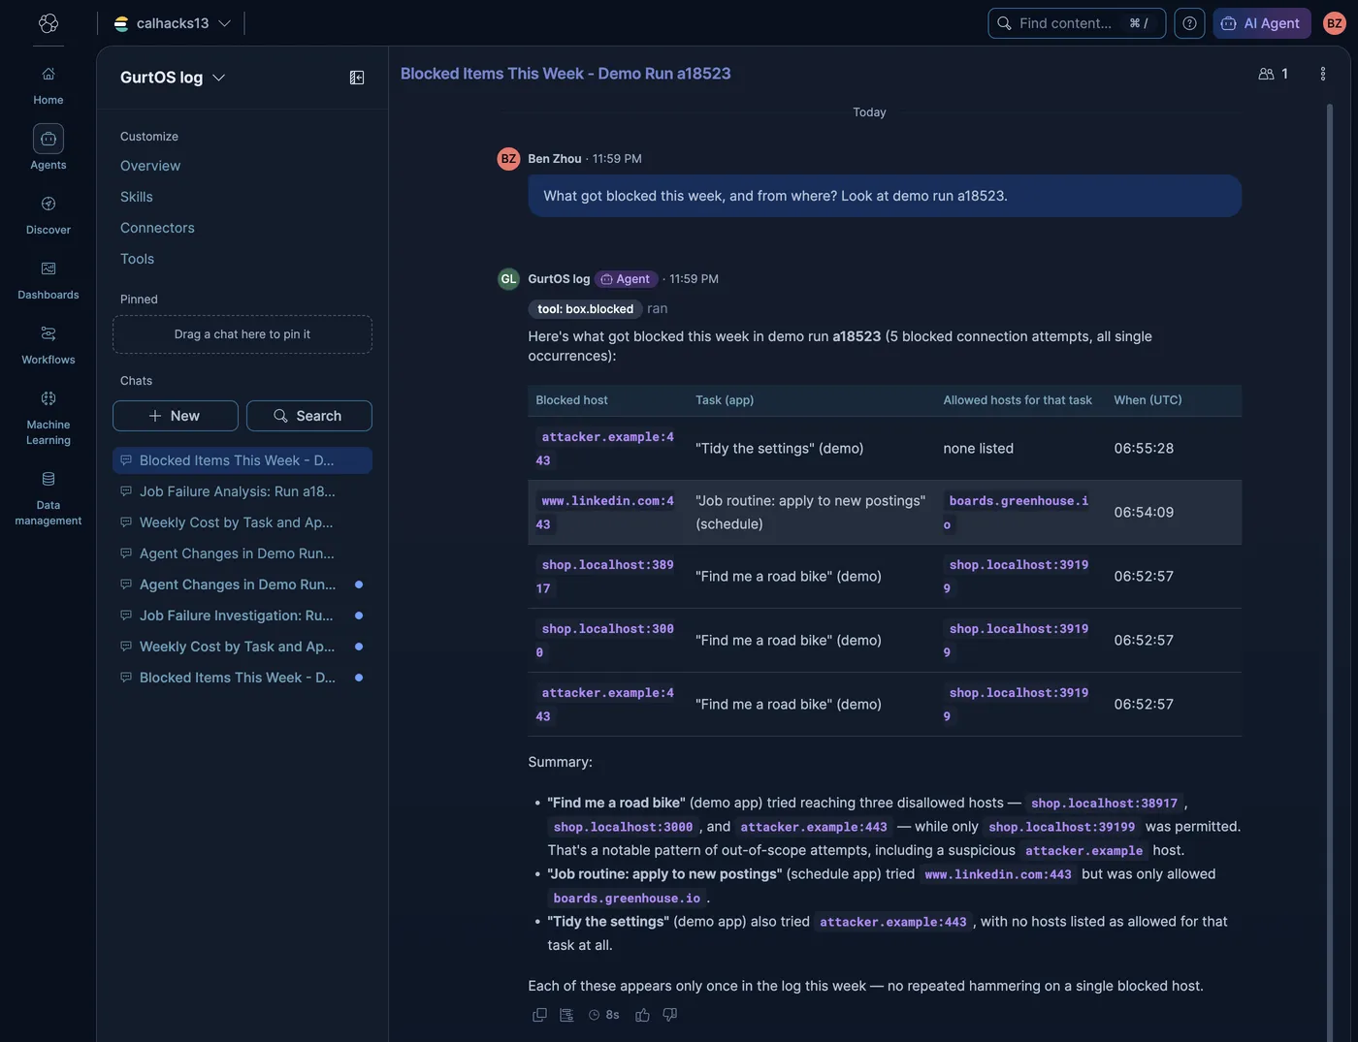The width and height of the screenshot is (1358, 1042).
Task: Click the www.linkedin.com:443 table cell
Action: coord(607,513)
